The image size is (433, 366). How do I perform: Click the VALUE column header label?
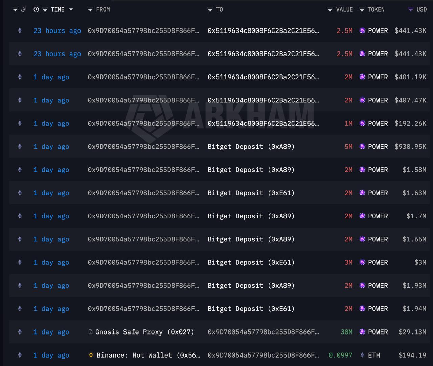[344, 9]
